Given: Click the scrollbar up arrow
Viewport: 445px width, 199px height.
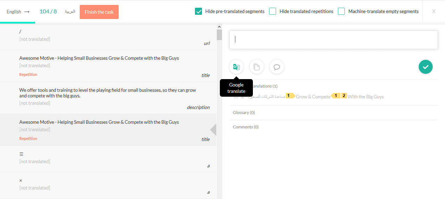Looking at the screenshot, I should (220, 27).
